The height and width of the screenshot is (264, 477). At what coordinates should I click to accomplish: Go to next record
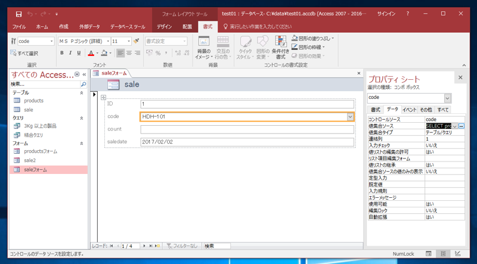[x=144, y=246]
